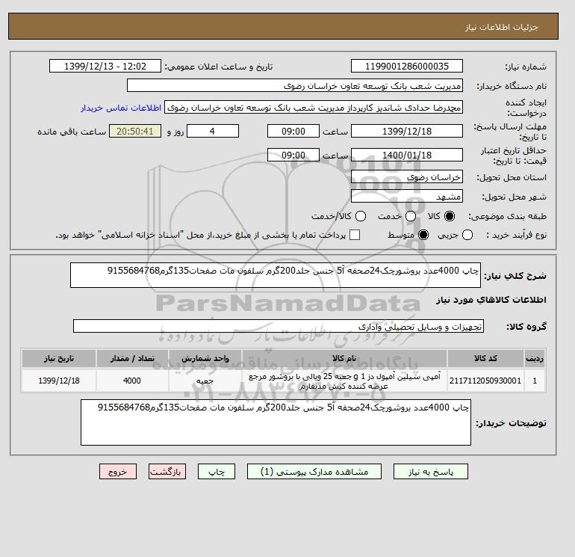Image resolution: width=575 pixels, height=557 pixels.
Task: Click the product name cell آمپی سیلین
Action: click(x=344, y=381)
